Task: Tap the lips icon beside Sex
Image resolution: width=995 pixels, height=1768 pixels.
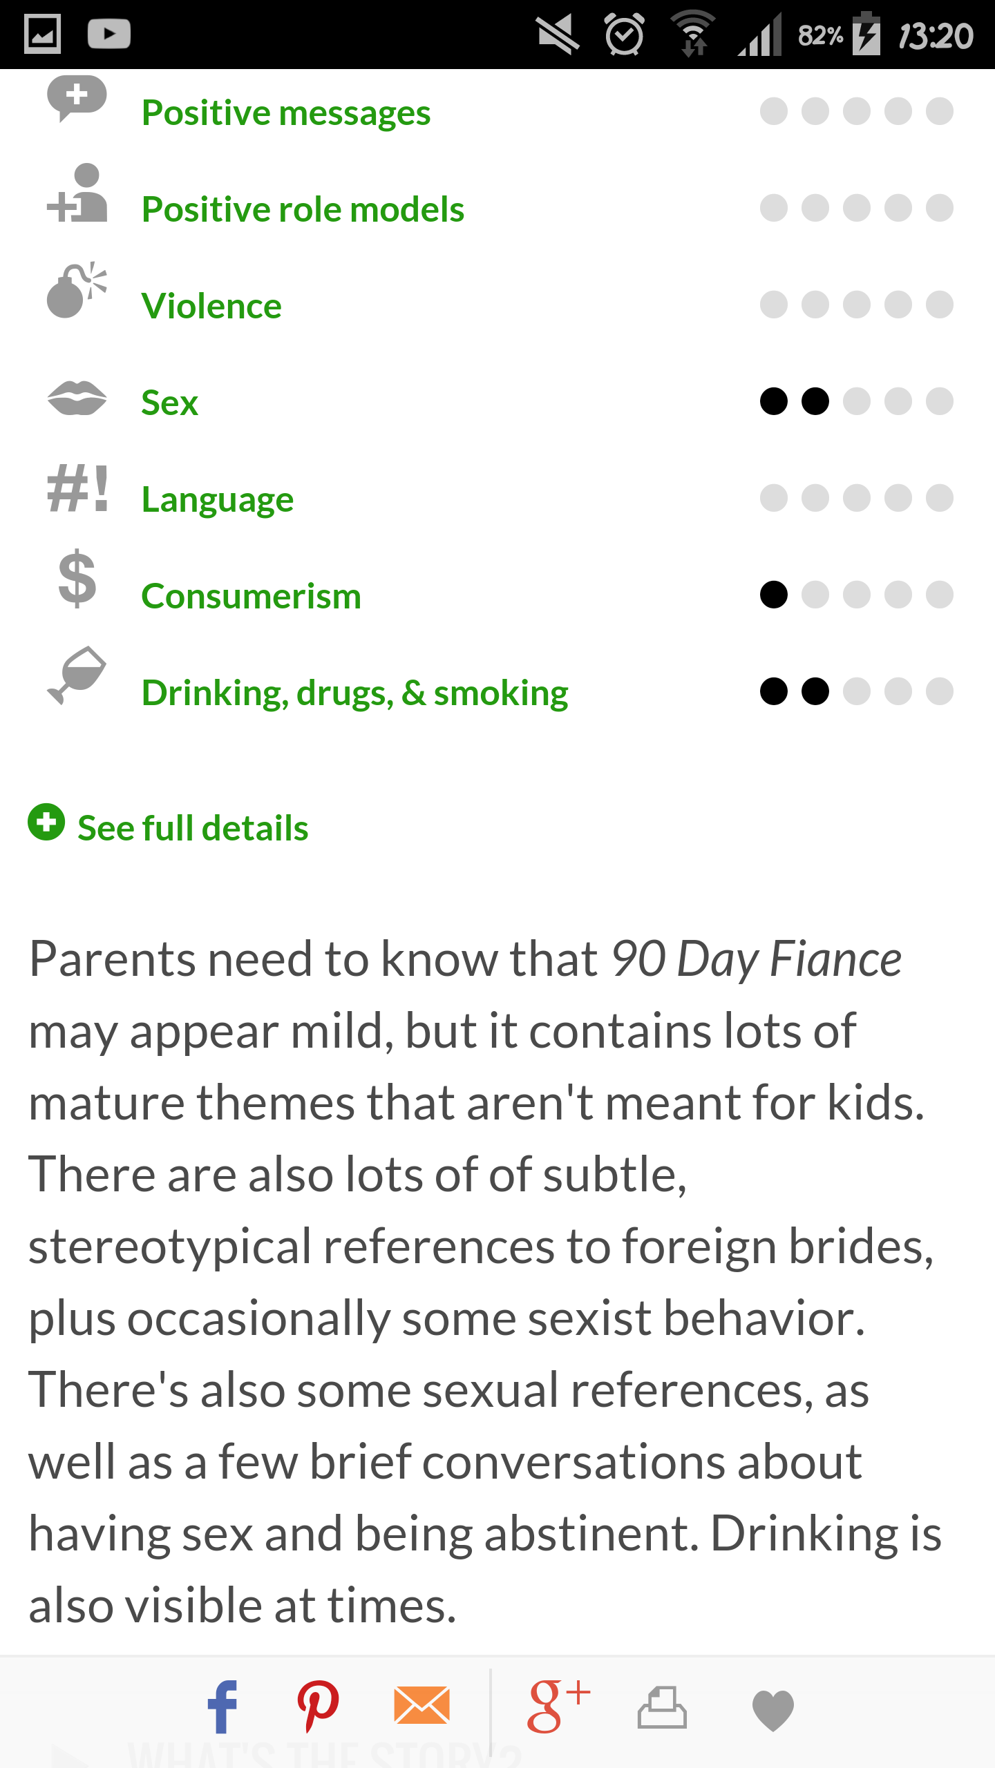Action: (77, 399)
